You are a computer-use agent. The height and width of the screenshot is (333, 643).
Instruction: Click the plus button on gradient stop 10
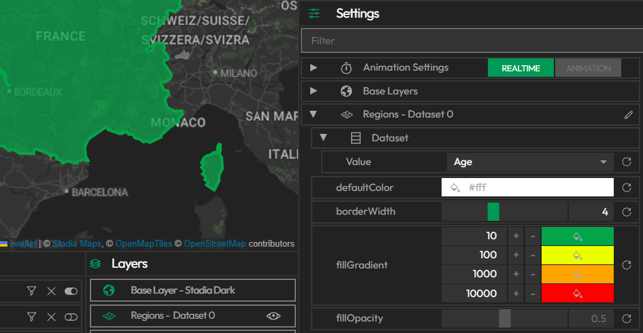pos(516,236)
